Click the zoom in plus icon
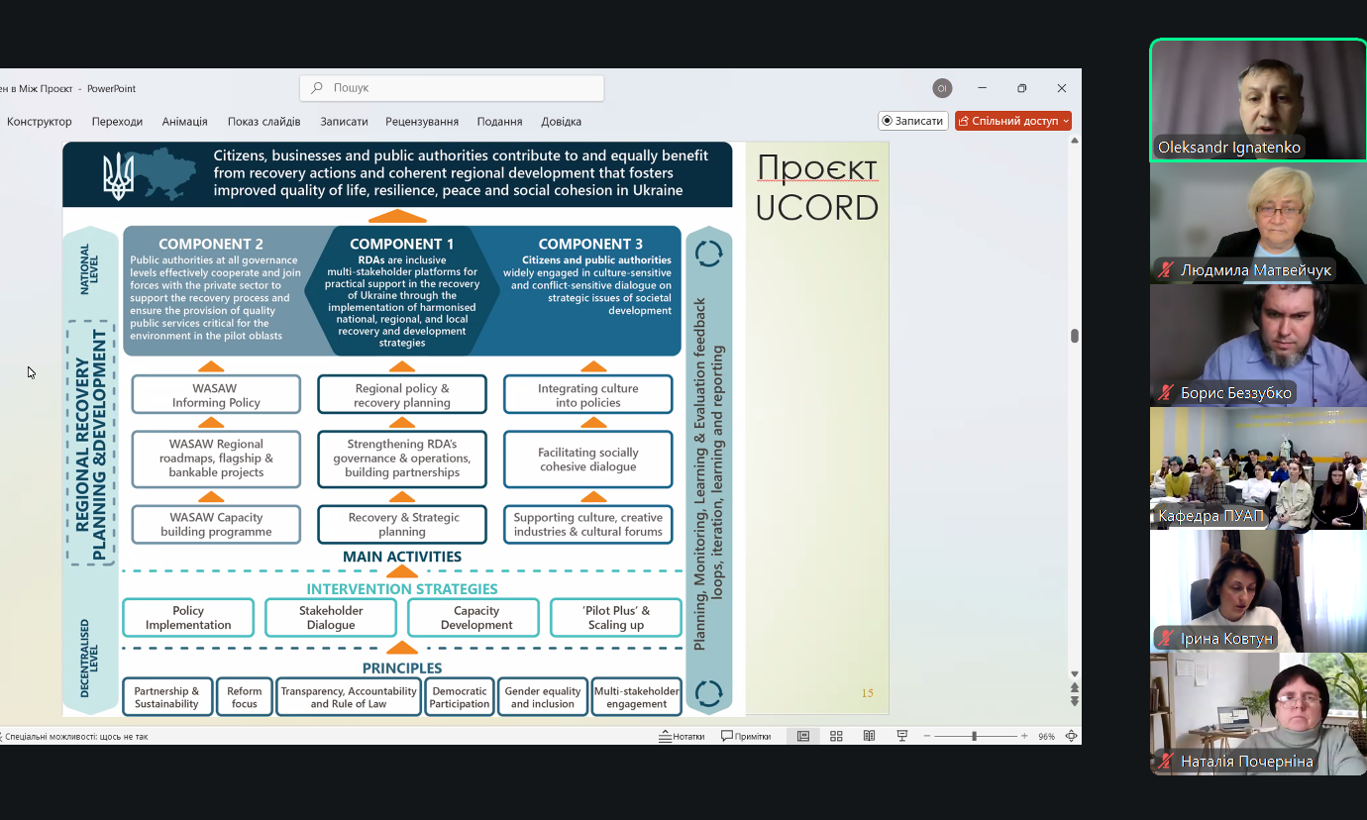 [1024, 736]
